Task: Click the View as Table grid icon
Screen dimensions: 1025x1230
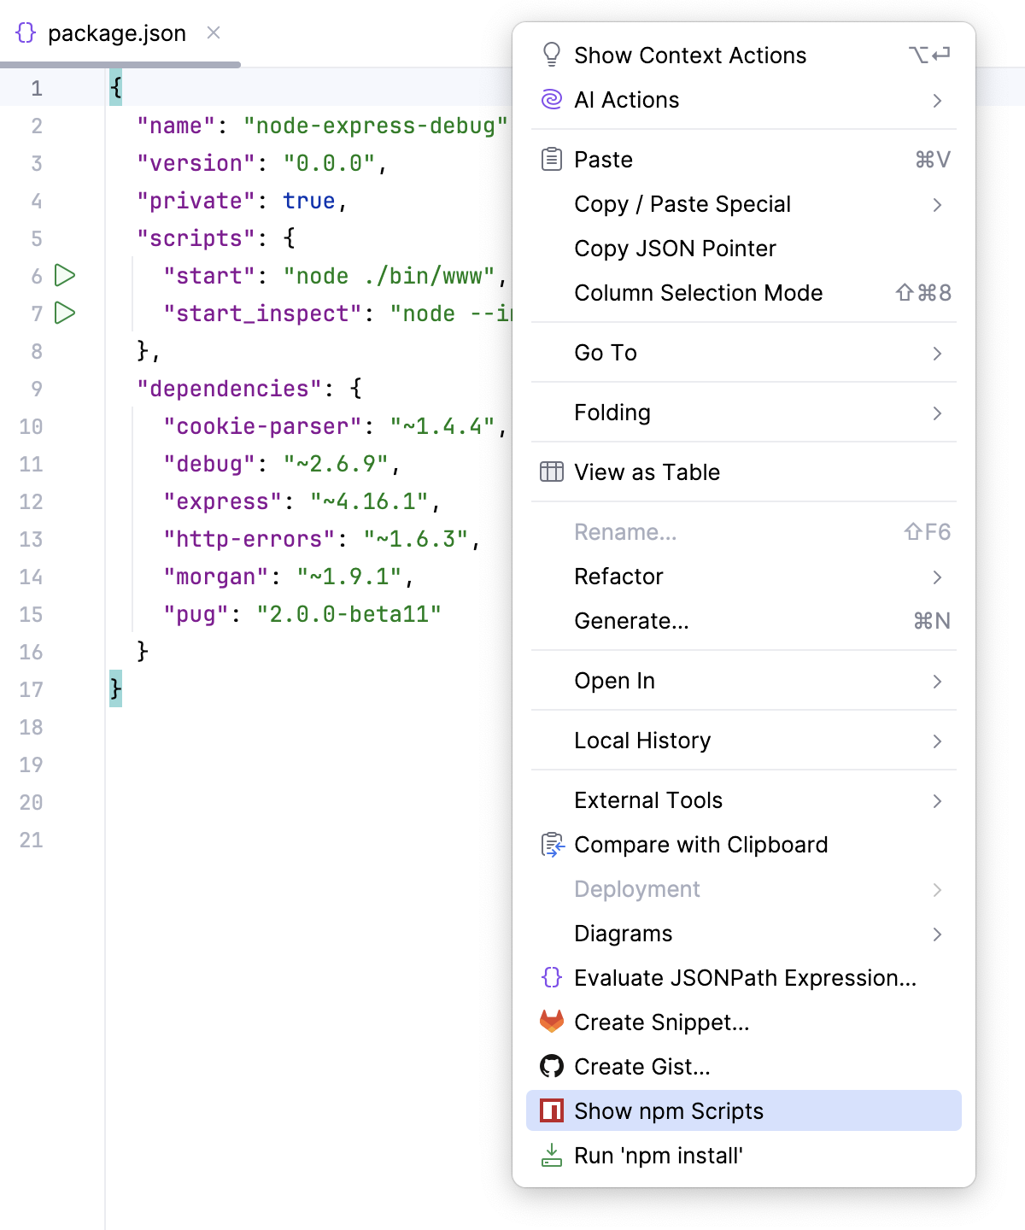Action: [552, 471]
